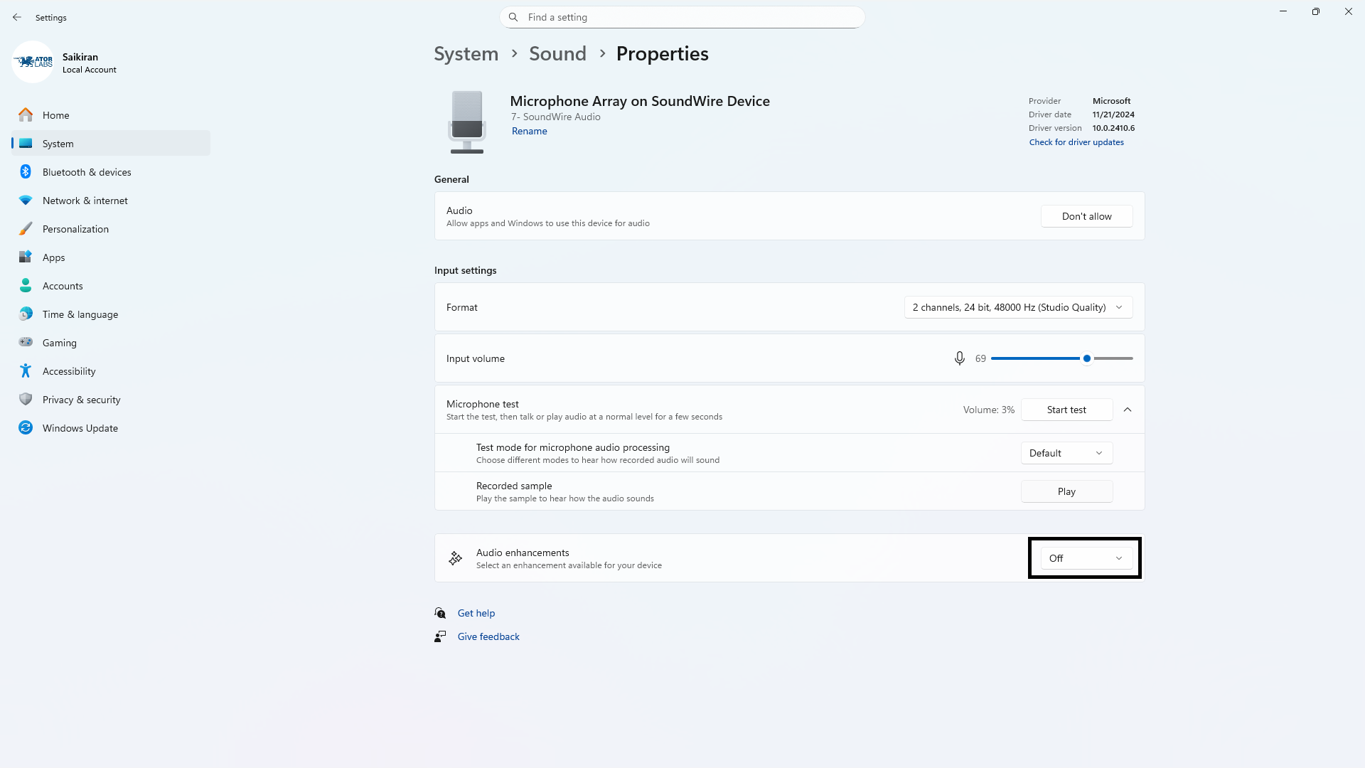This screenshot has height=768, width=1365.
Task: Open Apps settings
Action: (55, 257)
